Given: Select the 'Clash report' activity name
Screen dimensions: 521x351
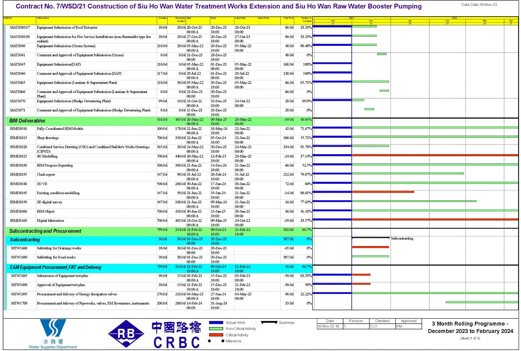Looking at the screenshot, I should (x=46, y=175).
